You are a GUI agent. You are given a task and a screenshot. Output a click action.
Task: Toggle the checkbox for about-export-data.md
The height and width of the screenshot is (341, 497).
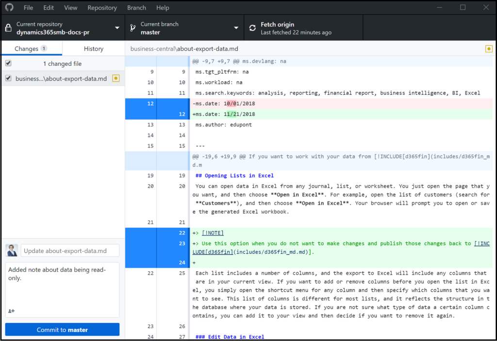point(8,78)
